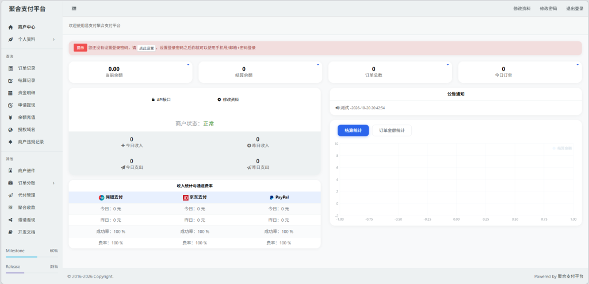589x284 pixels.
Task: Open the 当前余额 card dropdown arrow
Action: tap(188, 64)
